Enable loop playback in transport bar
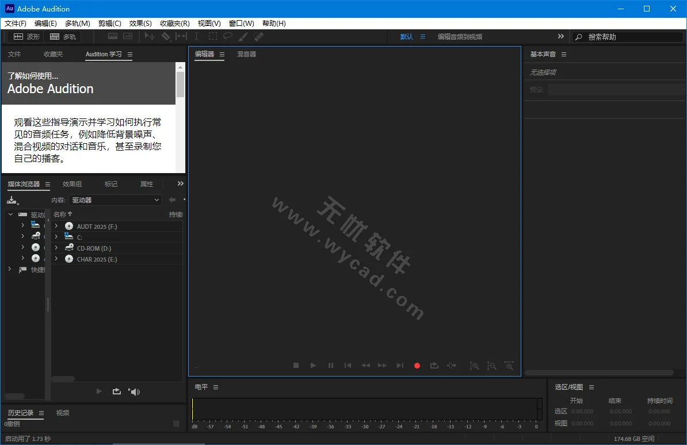The image size is (687, 445). [434, 366]
